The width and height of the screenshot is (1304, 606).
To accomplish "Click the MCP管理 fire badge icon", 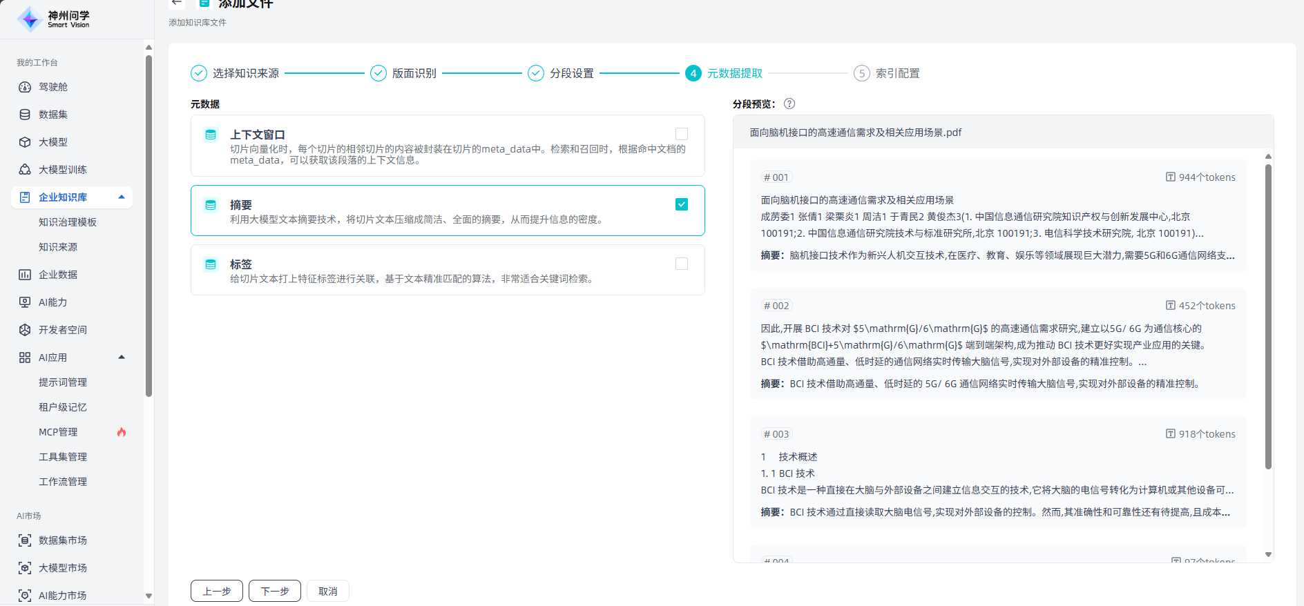I will click(x=122, y=432).
